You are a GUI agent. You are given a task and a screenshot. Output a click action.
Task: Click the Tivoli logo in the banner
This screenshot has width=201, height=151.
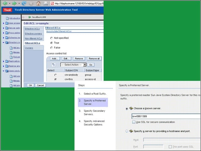(x=8, y=10)
